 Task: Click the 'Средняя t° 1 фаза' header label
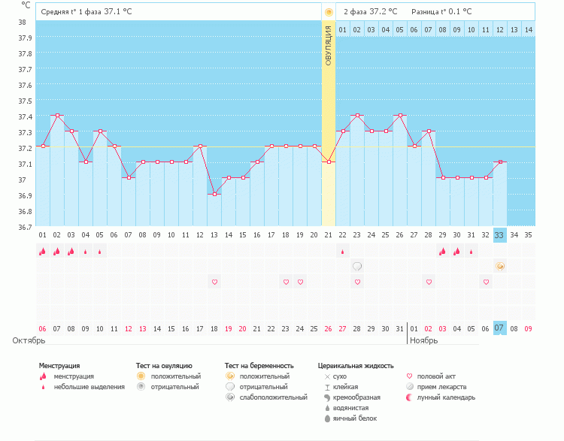[x=72, y=12]
